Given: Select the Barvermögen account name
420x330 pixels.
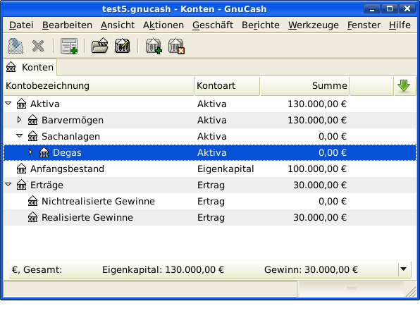Looking at the screenshot, I should click(x=73, y=120).
